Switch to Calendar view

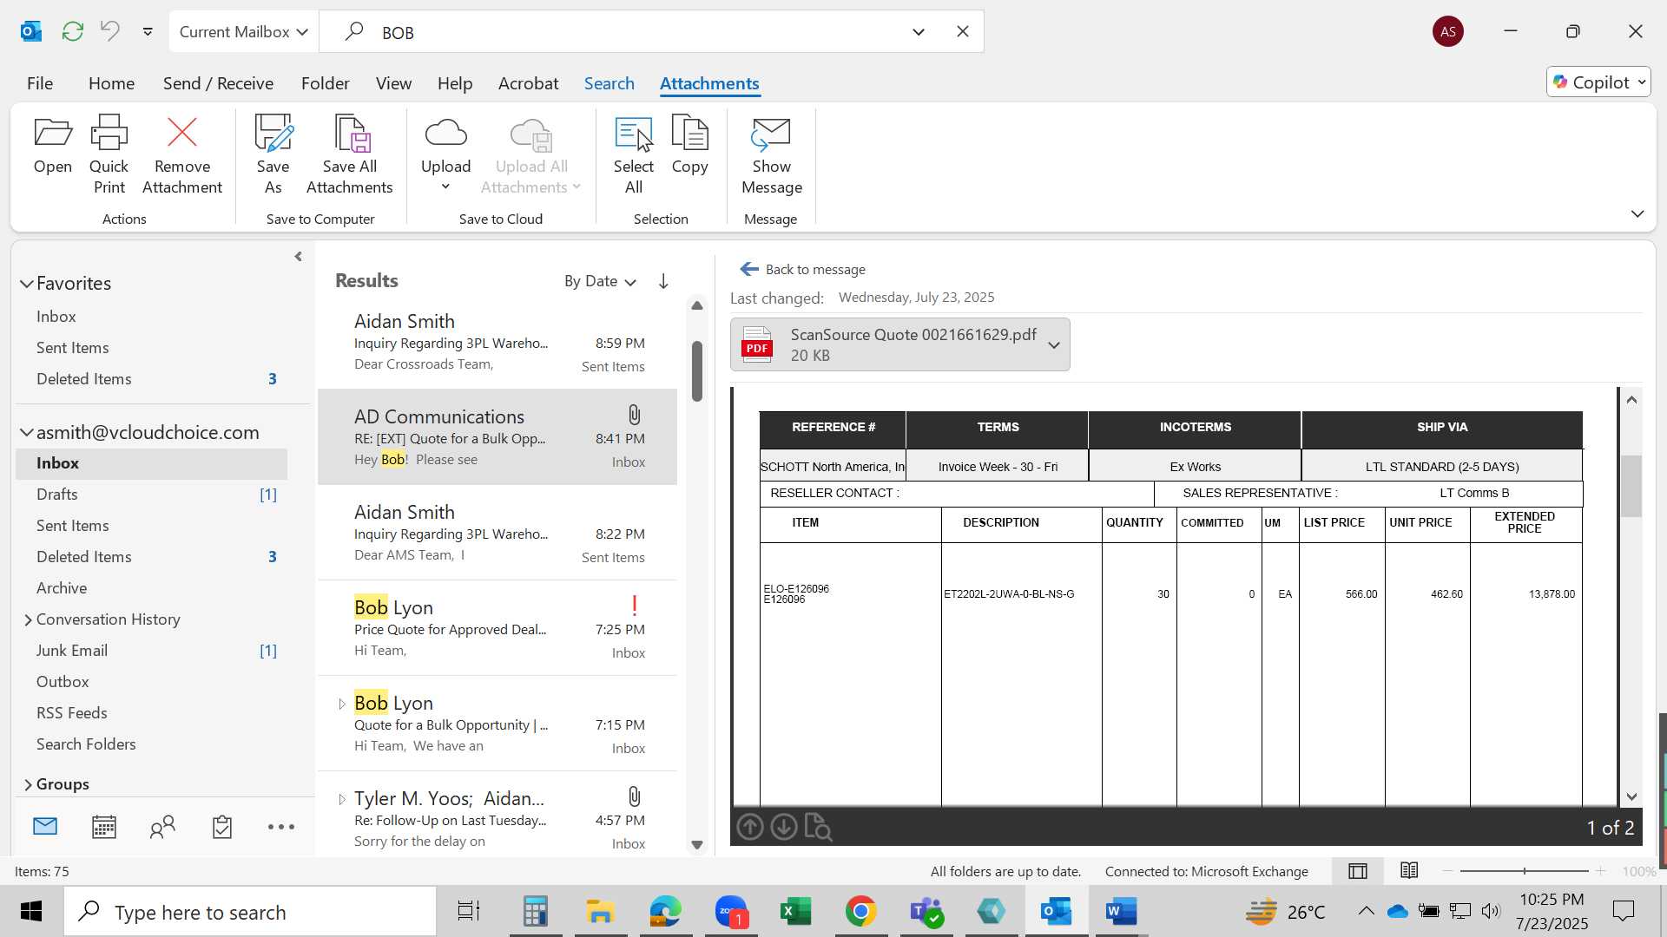click(x=104, y=827)
